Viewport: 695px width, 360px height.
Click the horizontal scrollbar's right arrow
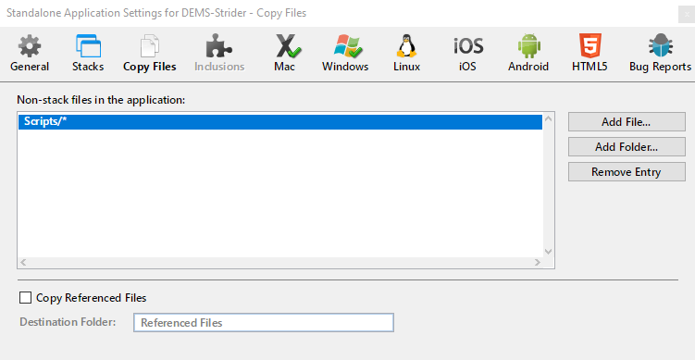(x=538, y=263)
